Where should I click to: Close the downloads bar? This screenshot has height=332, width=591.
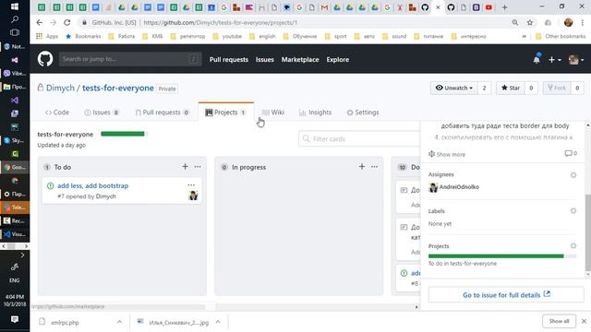(x=584, y=321)
